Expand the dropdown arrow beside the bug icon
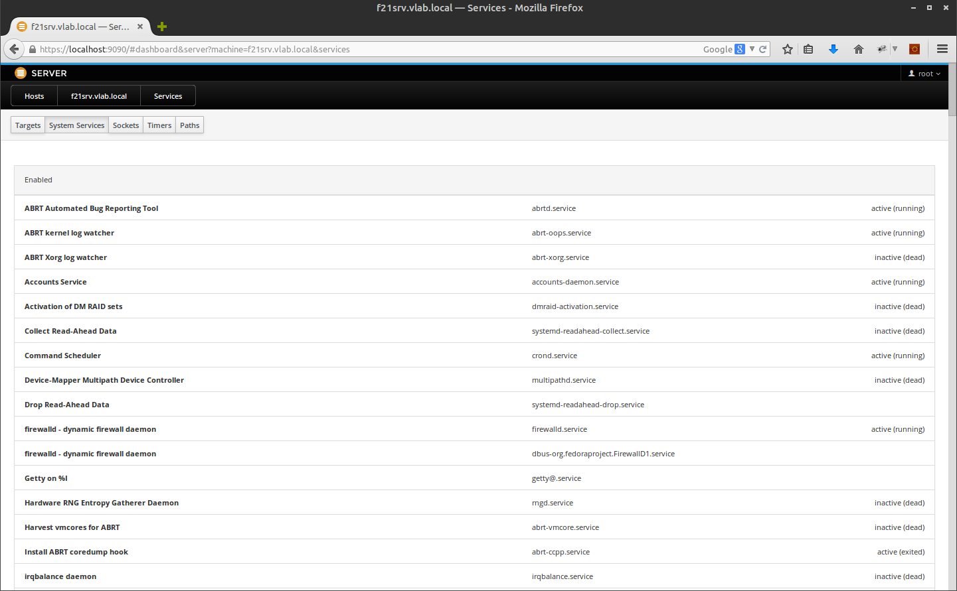Image resolution: width=957 pixels, height=591 pixels. (x=895, y=49)
